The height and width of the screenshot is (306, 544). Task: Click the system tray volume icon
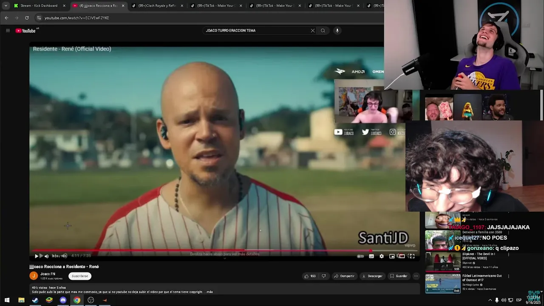tap(504, 300)
